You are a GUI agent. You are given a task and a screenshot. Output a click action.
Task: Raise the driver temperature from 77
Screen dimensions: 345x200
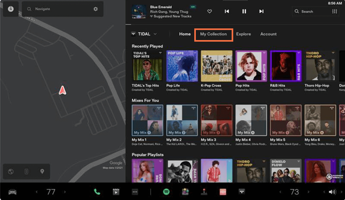point(65,192)
